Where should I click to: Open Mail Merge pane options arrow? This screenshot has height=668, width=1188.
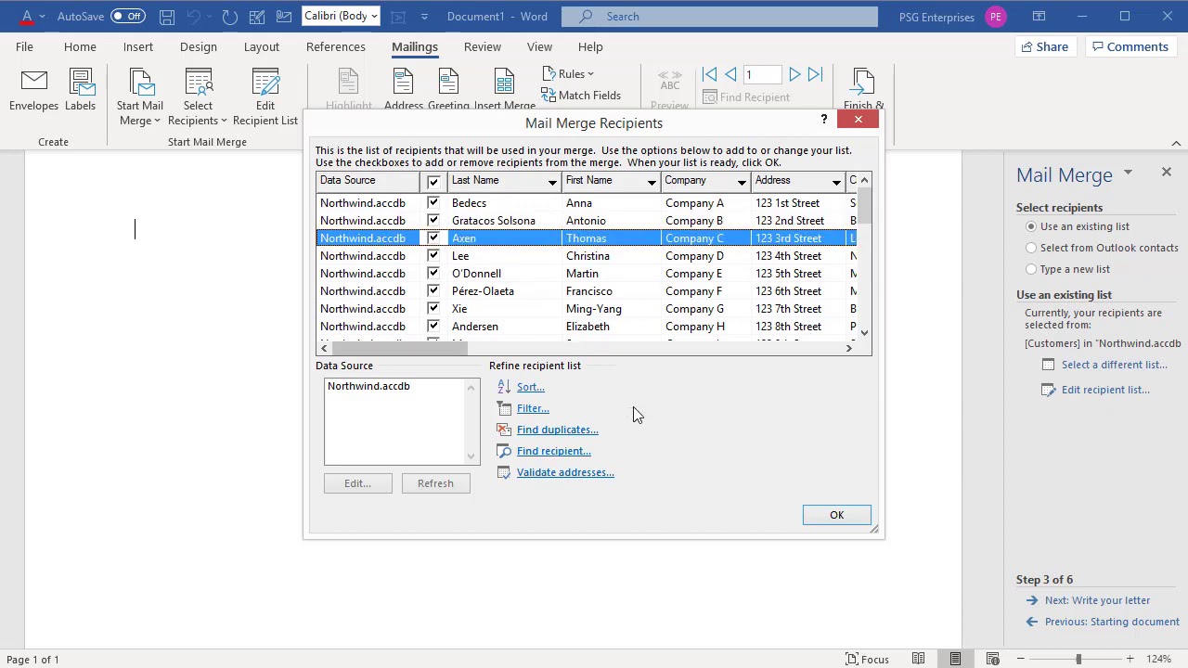click(1128, 173)
